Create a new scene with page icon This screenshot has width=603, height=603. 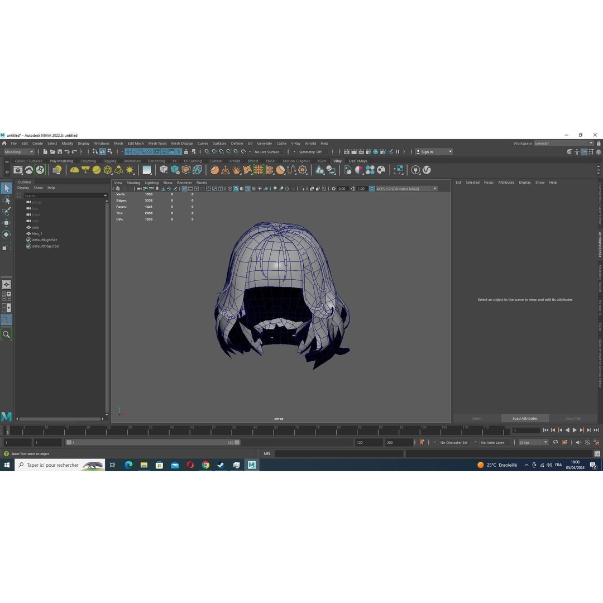tap(45, 152)
